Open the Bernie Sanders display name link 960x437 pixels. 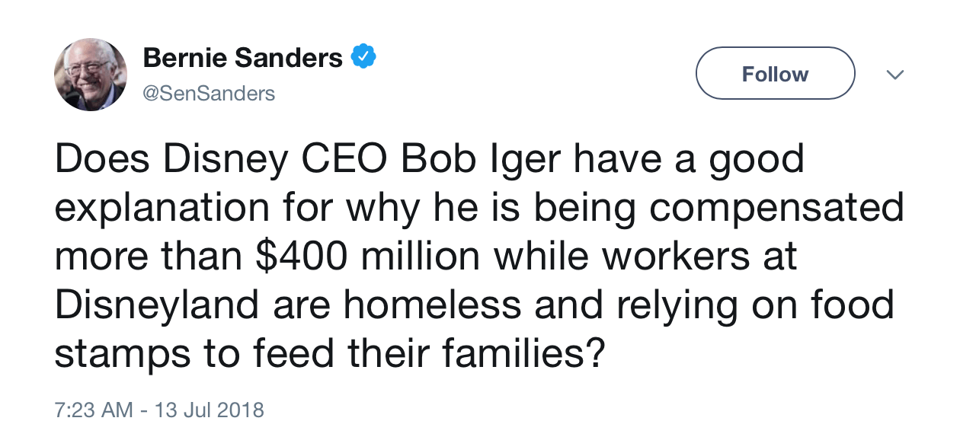click(x=243, y=57)
